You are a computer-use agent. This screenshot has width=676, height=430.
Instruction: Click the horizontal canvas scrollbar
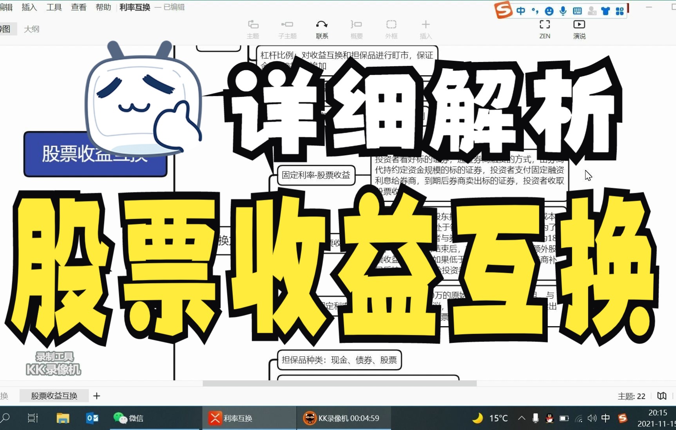pos(339,383)
